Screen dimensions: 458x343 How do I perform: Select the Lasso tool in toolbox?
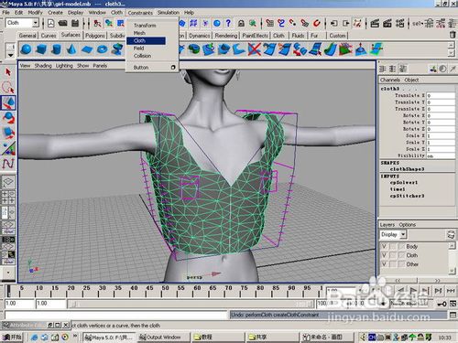8,88
